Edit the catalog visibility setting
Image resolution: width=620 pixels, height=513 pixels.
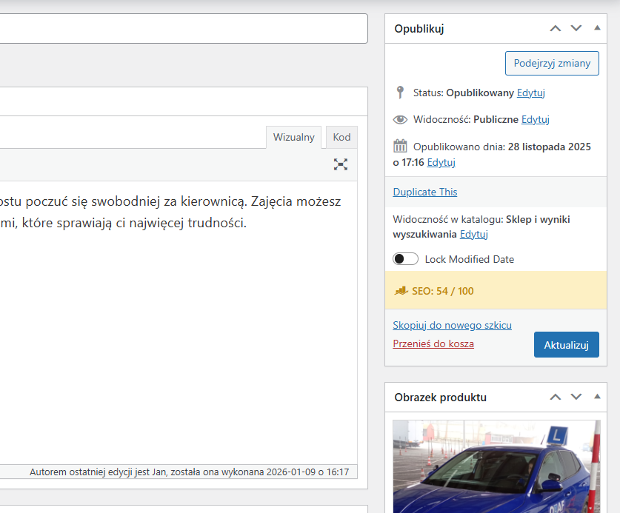click(x=473, y=234)
